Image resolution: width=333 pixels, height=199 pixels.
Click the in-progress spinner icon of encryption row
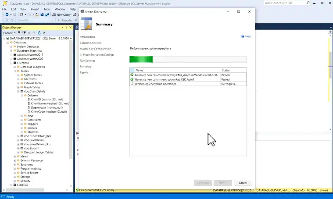(132, 84)
